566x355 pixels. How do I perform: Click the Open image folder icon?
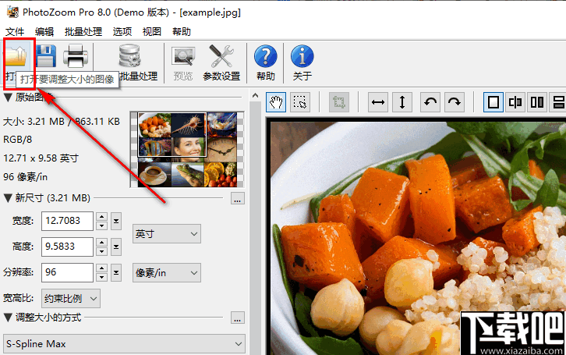pos(16,56)
